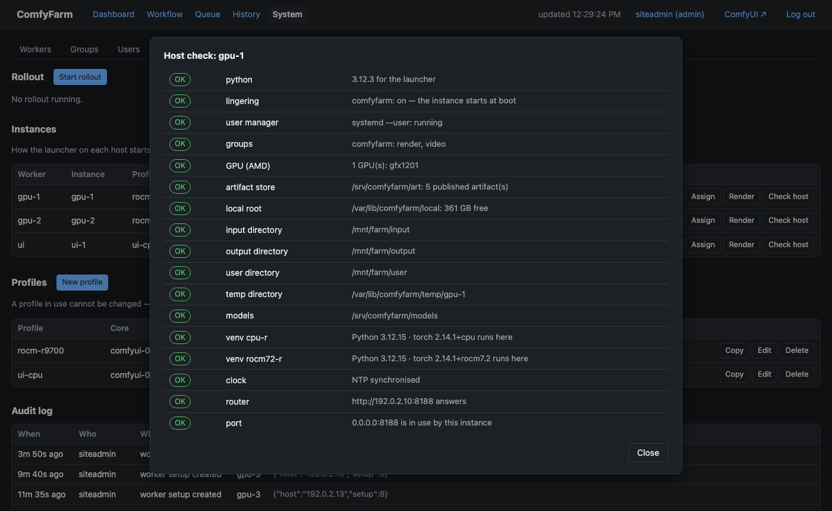832x511 pixels.
Task: Open the History page
Action: click(246, 14)
